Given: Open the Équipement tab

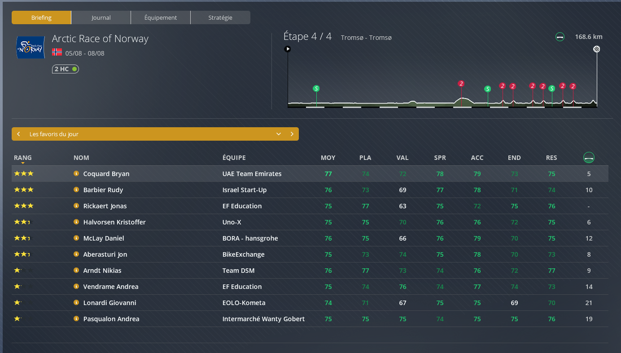Looking at the screenshot, I should click(x=161, y=17).
